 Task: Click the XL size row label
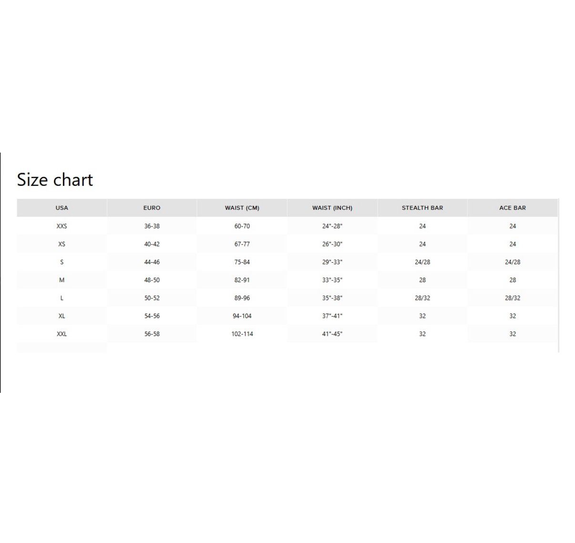coord(62,316)
